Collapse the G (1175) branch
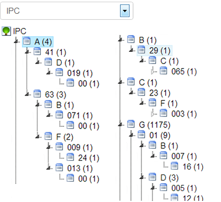The width and height of the screenshot is (221, 202). 120,125
